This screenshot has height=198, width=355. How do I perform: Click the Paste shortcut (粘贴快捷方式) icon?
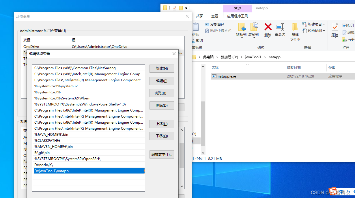point(207,31)
